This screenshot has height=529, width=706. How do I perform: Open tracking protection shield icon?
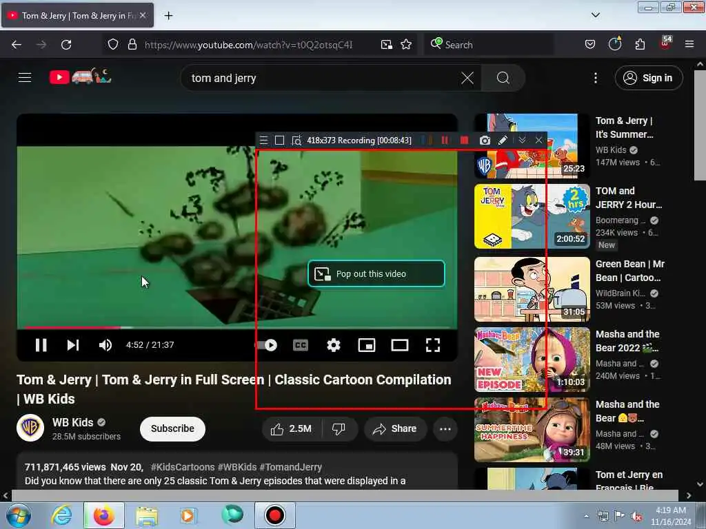[113, 45]
